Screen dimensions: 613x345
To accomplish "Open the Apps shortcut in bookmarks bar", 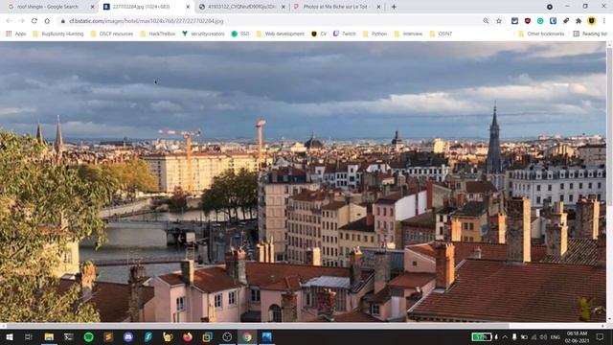I will [15, 34].
